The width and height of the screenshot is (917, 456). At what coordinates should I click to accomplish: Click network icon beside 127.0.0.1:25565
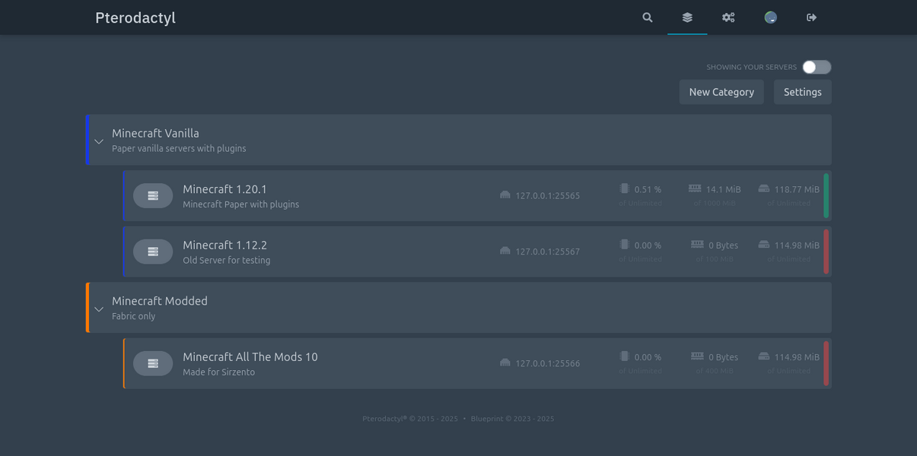[505, 195]
